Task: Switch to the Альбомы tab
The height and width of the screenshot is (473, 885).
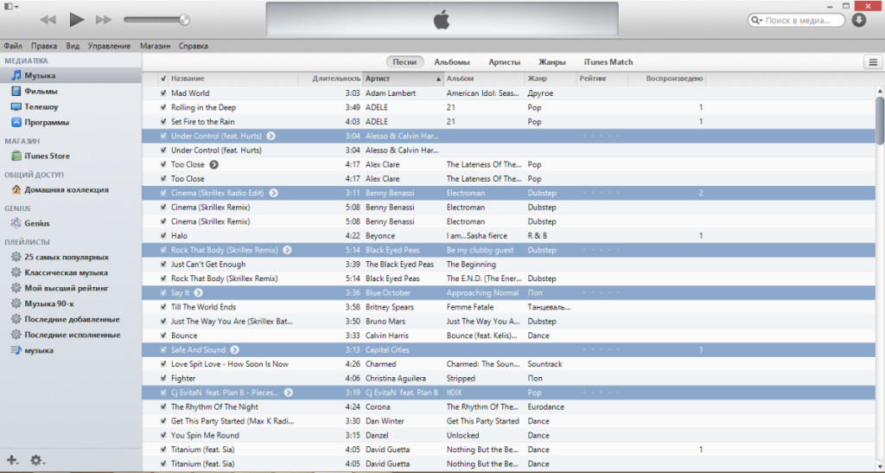Action: pos(452,62)
